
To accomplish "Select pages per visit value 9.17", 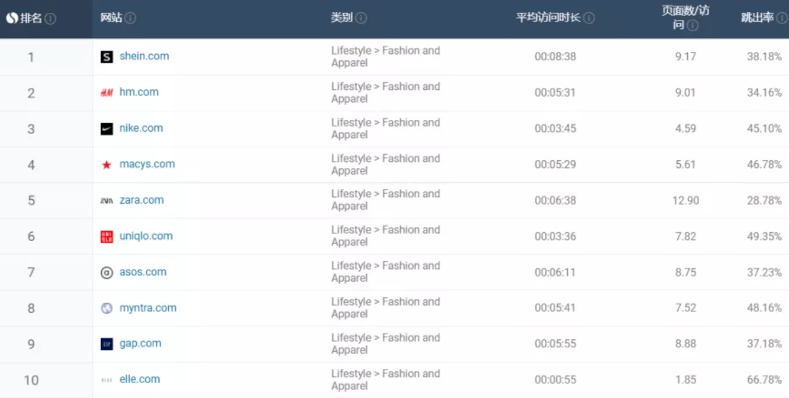I will [x=686, y=56].
